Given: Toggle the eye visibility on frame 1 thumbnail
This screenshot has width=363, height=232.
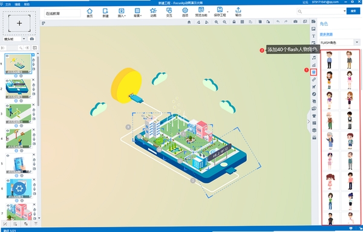Looking at the screenshot, I should (7, 56).
